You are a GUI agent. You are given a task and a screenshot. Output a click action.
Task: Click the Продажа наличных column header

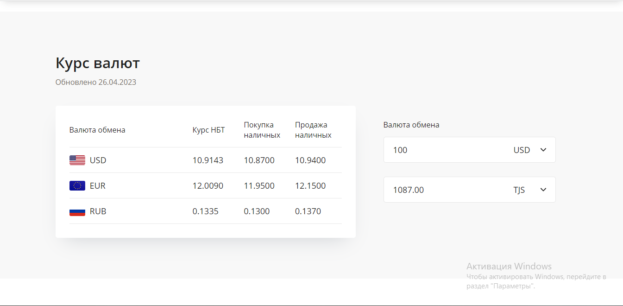click(313, 130)
